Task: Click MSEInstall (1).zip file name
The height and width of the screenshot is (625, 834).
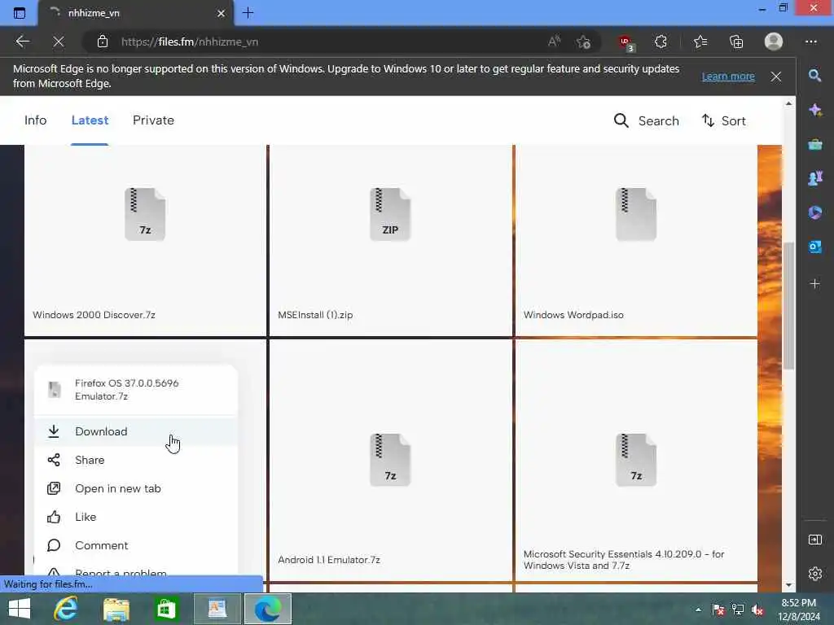Action: point(315,315)
